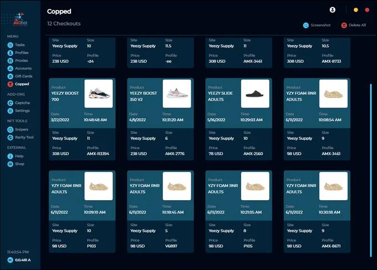The height and width of the screenshot is (270, 377).
Task: Click the profile 'AMX-2776' text
Action: tap(175, 154)
